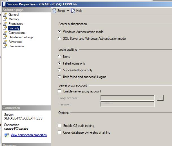The width and height of the screenshot is (172, 146).
Task: Click the General page icon
Action: point(5,15)
